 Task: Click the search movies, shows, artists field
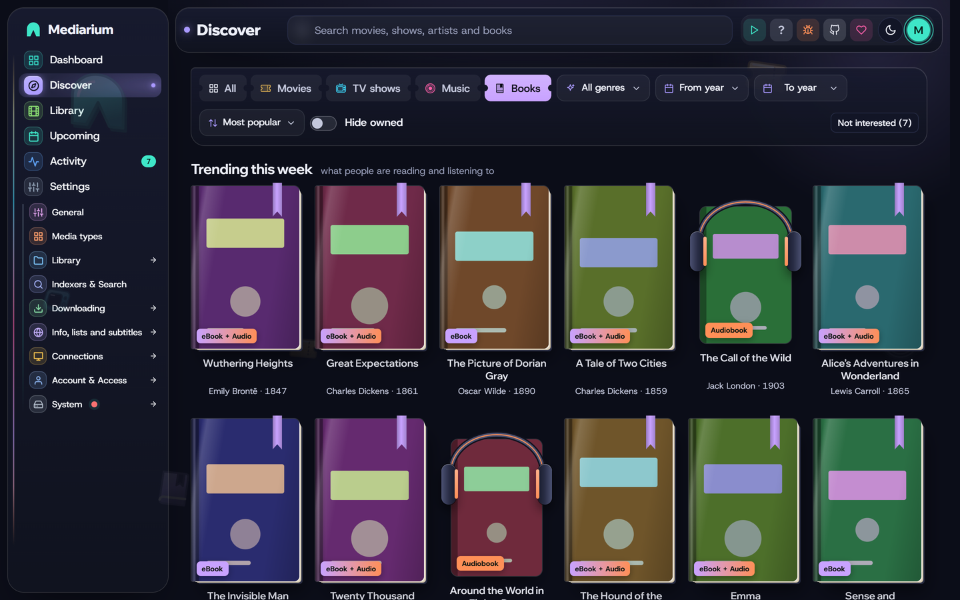coord(509,30)
